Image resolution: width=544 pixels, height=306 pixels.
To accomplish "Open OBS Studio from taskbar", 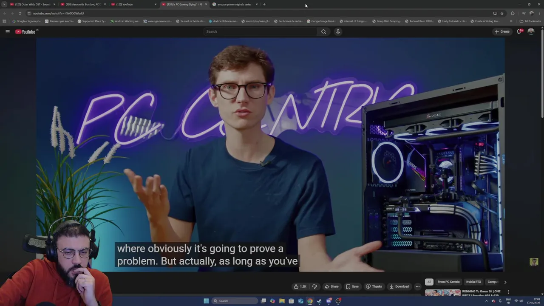I will [338, 301].
